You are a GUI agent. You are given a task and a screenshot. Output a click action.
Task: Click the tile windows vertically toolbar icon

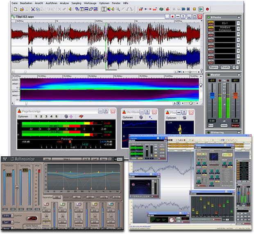click(x=82, y=9)
